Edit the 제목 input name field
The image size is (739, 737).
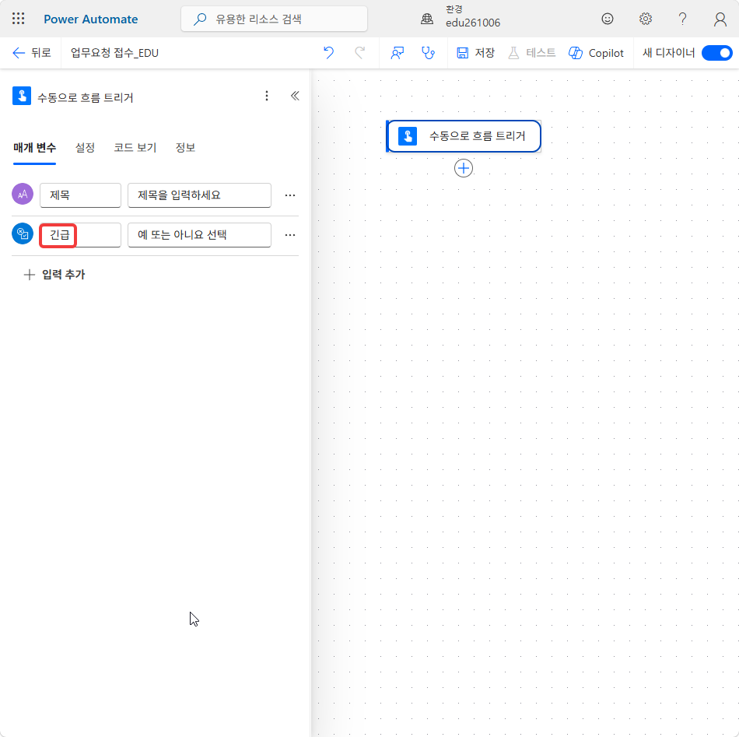[80, 195]
